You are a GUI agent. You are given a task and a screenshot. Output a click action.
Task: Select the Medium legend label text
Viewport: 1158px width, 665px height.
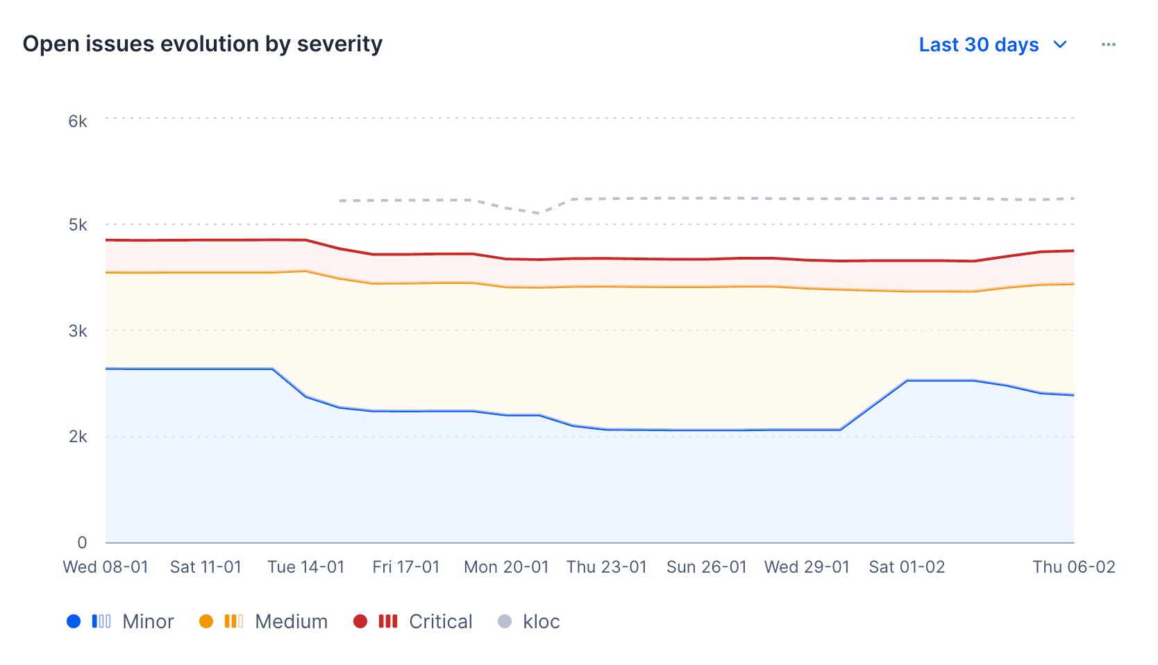(292, 621)
